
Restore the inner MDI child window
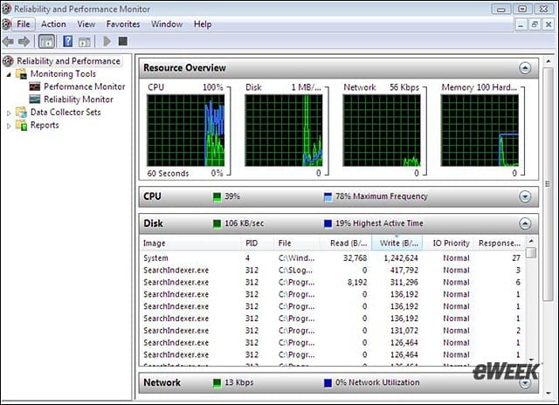pyautogui.click(x=535, y=24)
